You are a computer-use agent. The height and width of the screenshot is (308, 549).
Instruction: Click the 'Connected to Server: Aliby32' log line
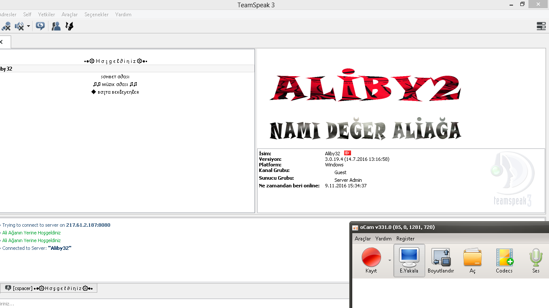click(x=37, y=248)
